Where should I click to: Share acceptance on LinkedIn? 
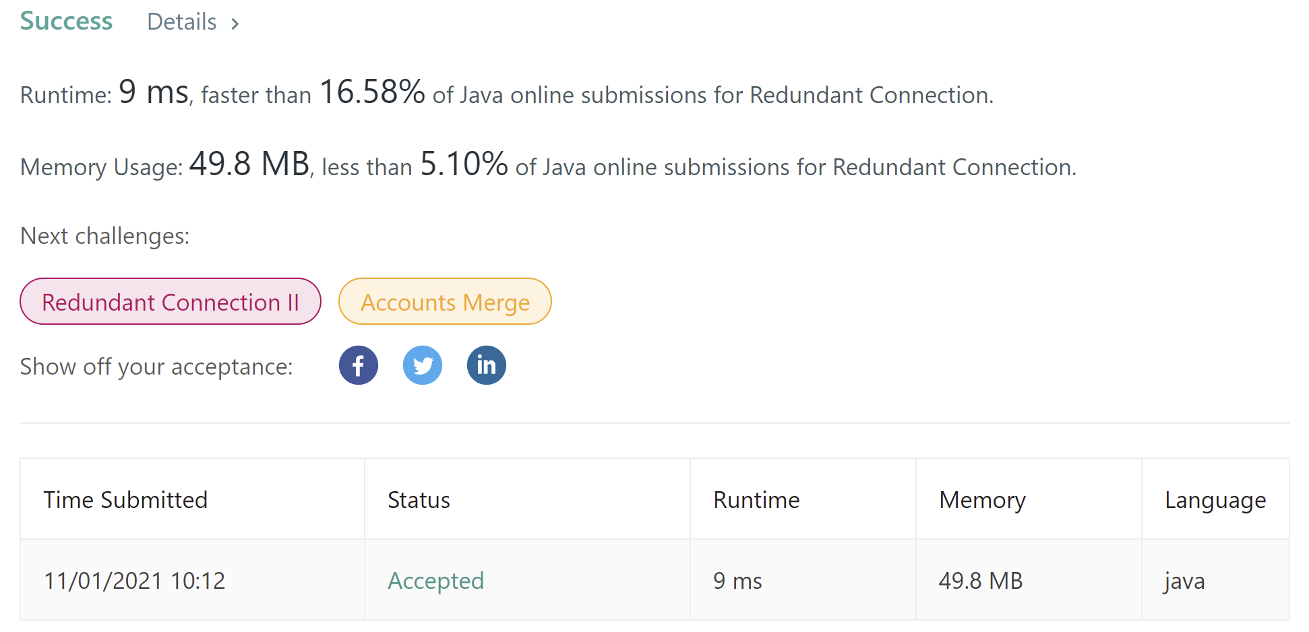coord(486,366)
